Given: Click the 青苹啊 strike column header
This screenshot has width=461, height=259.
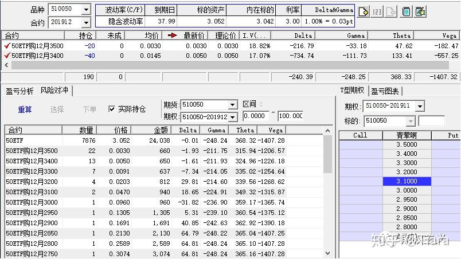Looking at the screenshot, I should pyautogui.click(x=407, y=135).
